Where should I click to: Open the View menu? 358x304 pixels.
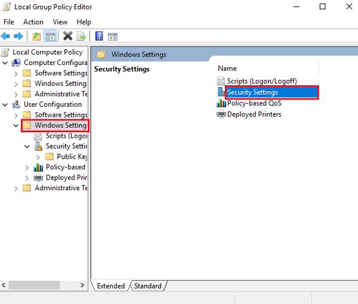click(x=60, y=22)
